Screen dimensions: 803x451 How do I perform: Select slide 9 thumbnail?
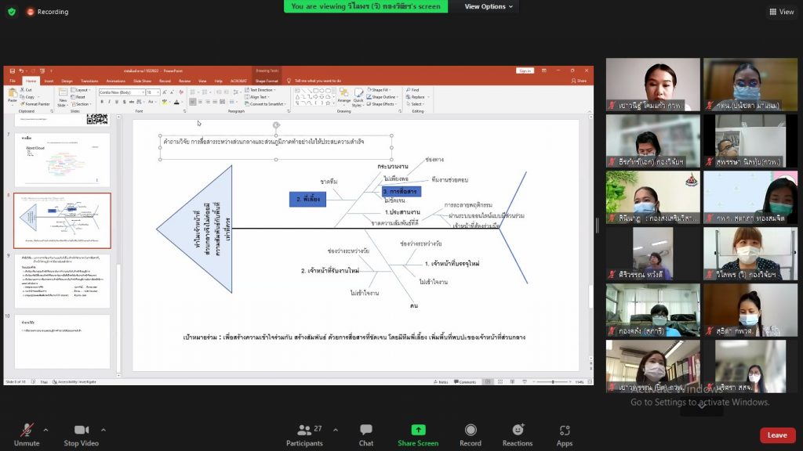click(x=62, y=280)
